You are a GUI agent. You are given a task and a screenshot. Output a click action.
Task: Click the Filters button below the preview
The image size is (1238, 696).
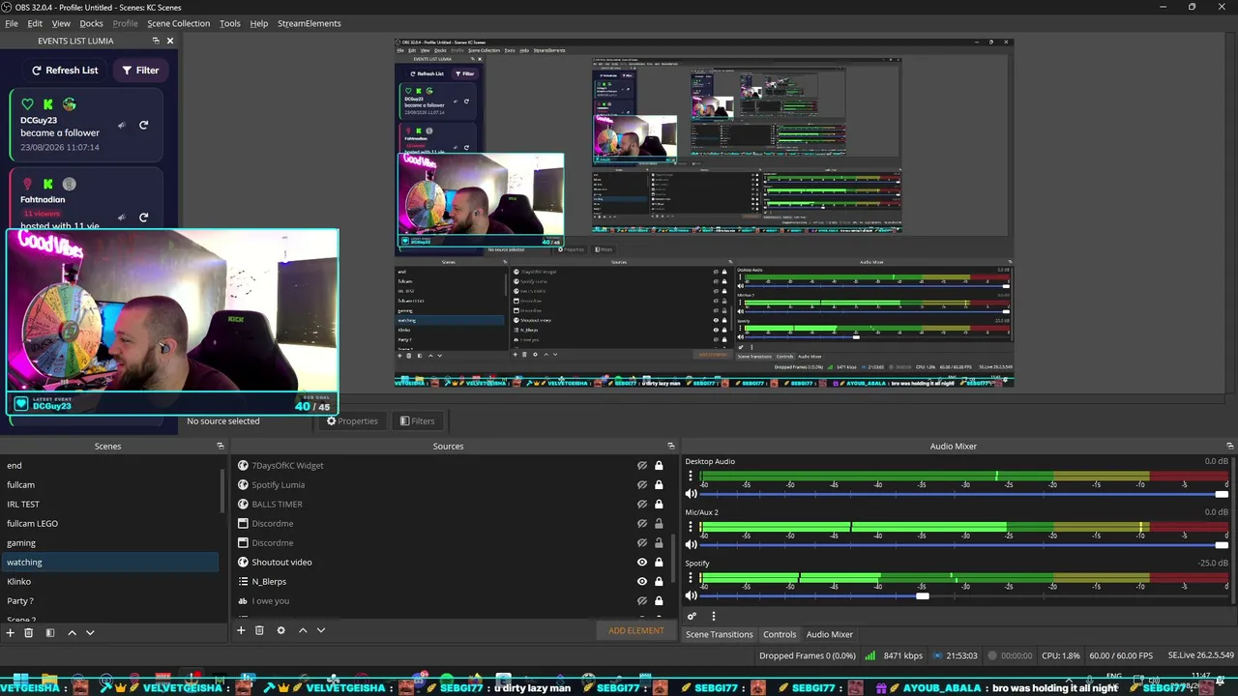(417, 420)
